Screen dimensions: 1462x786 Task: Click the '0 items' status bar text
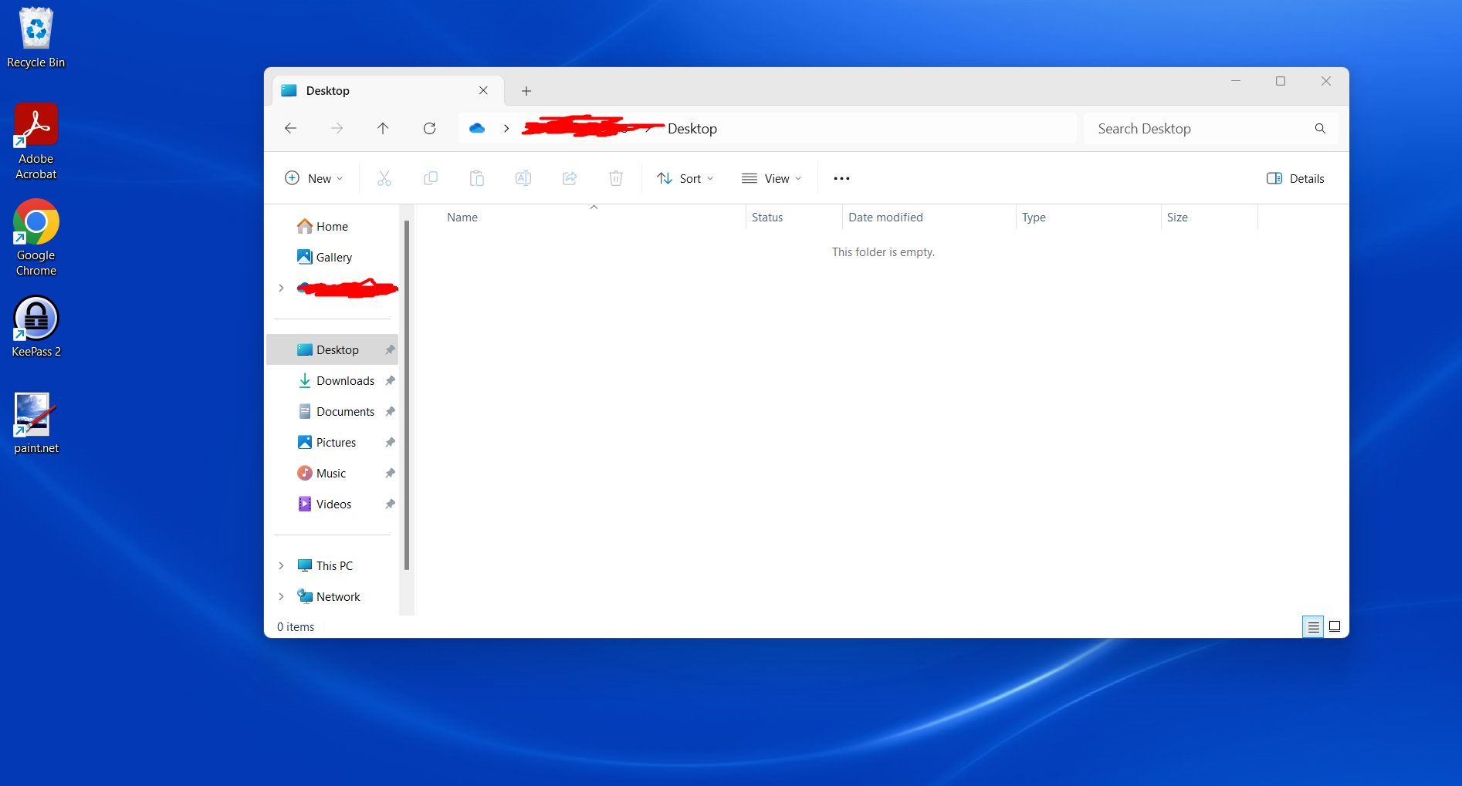pos(296,627)
